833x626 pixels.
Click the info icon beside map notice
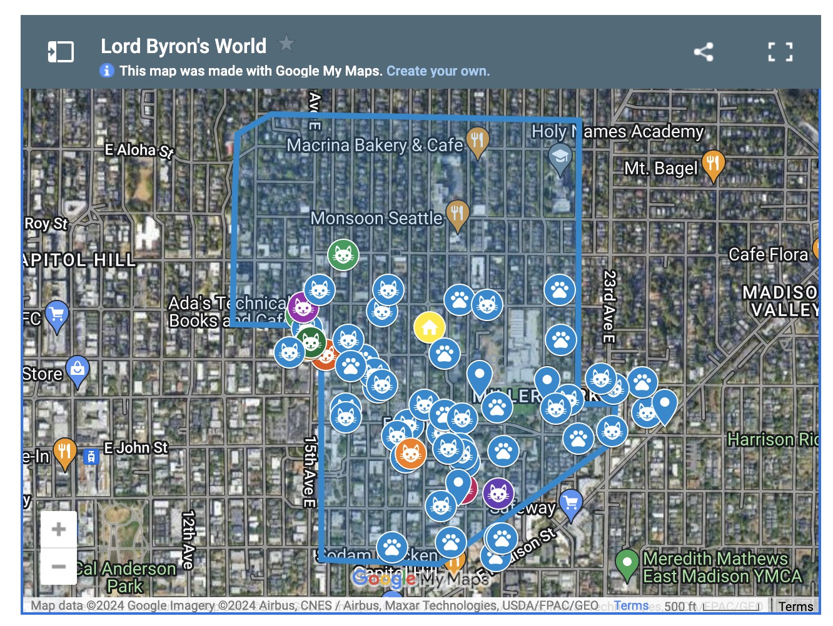coord(107,71)
